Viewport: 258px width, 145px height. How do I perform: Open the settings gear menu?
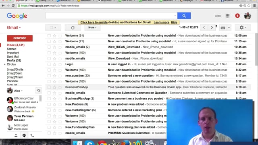click(243, 27)
